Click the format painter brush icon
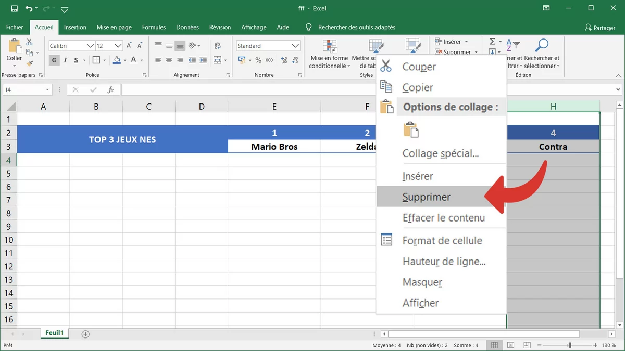625x351 pixels. [29, 63]
